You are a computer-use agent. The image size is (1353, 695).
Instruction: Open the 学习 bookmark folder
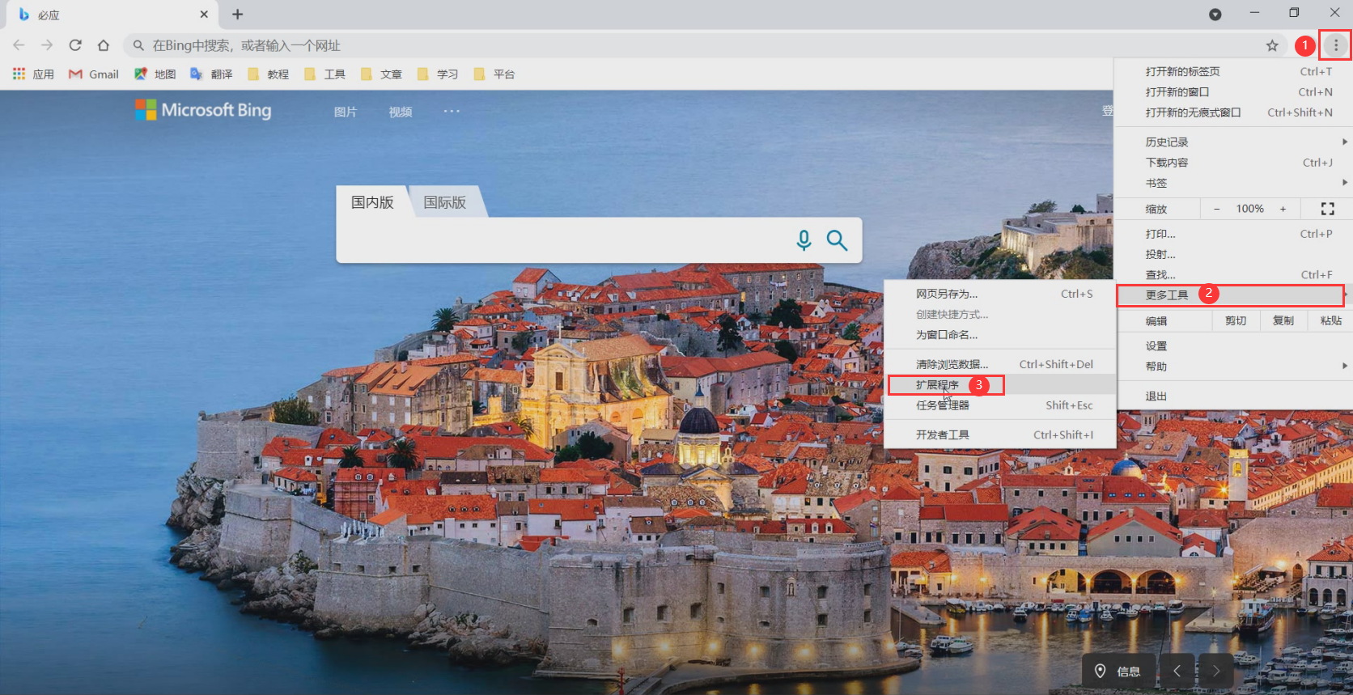[437, 74]
